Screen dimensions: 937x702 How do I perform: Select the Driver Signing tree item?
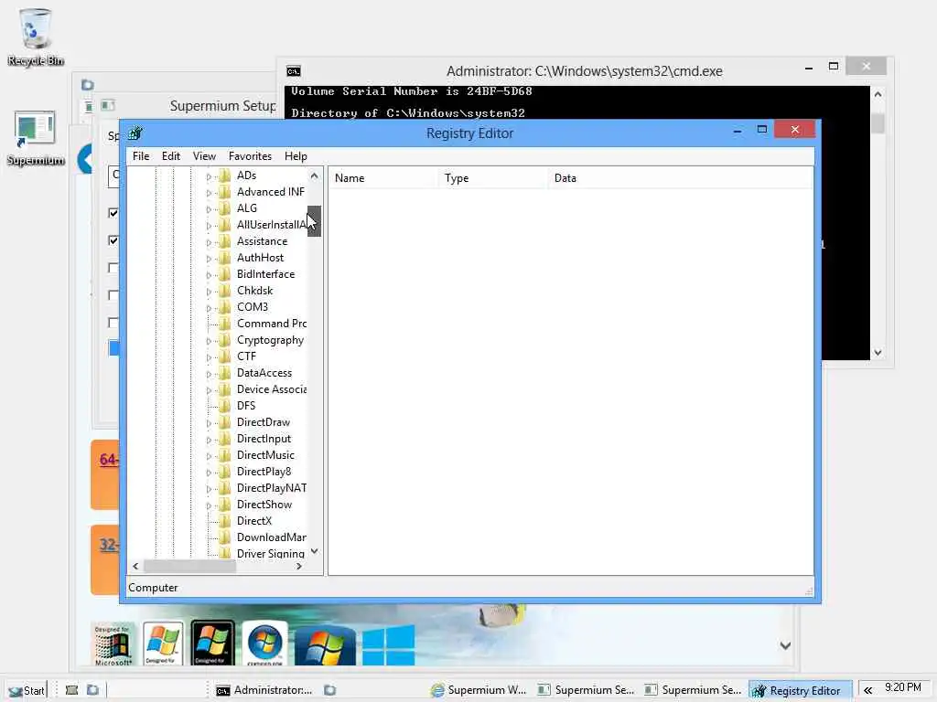pos(271,553)
